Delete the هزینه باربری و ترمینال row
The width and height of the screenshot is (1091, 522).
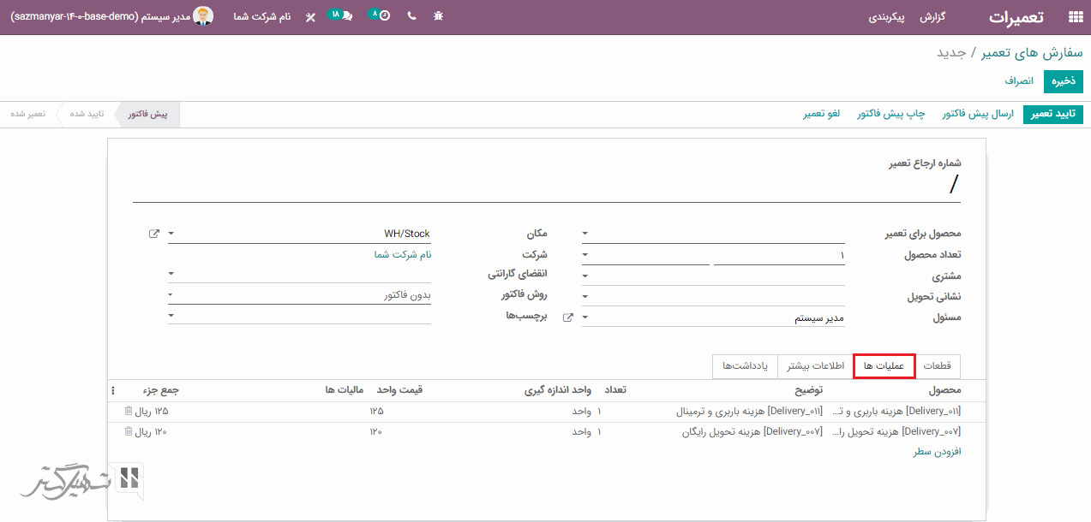pos(129,412)
